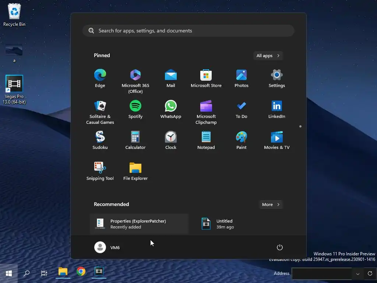Open the Clock app
The image size is (377, 283).
pos(171,140)
